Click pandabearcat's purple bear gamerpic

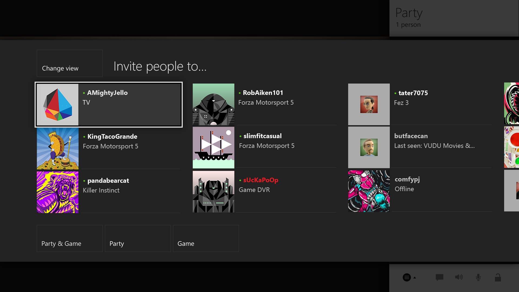(x=57, y=192)
